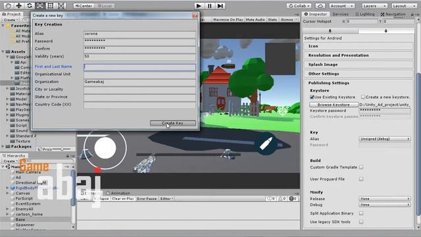Viewport: 421px width, 237px height.
Task: Click the Country Code (XX) field
Action: pyautogui.click(x=139, y=105)
